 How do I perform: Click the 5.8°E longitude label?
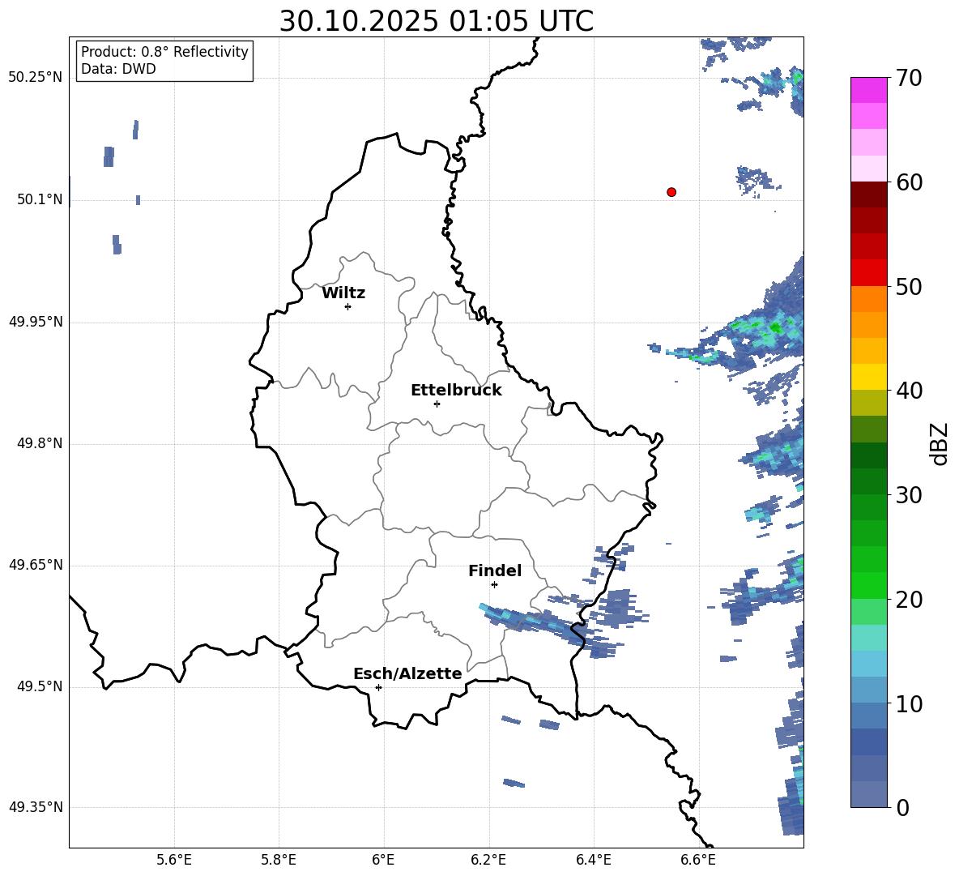click(x=279, y=860)
